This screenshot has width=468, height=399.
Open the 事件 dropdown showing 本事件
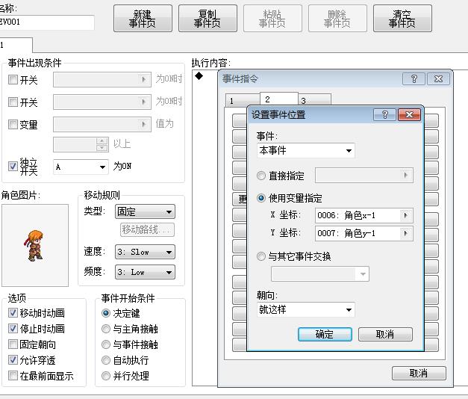(x=305, y=150)
